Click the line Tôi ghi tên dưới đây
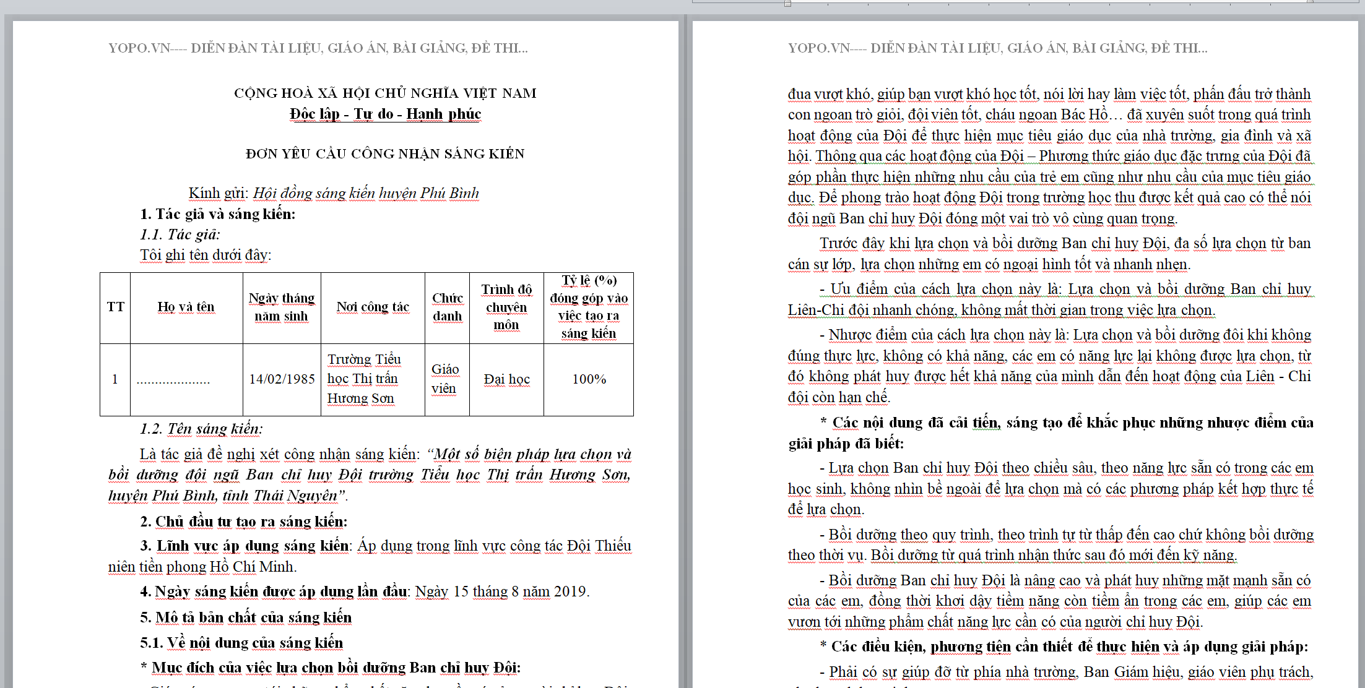The height and width of the screenshot is (688, 1365). click(206, 255)
